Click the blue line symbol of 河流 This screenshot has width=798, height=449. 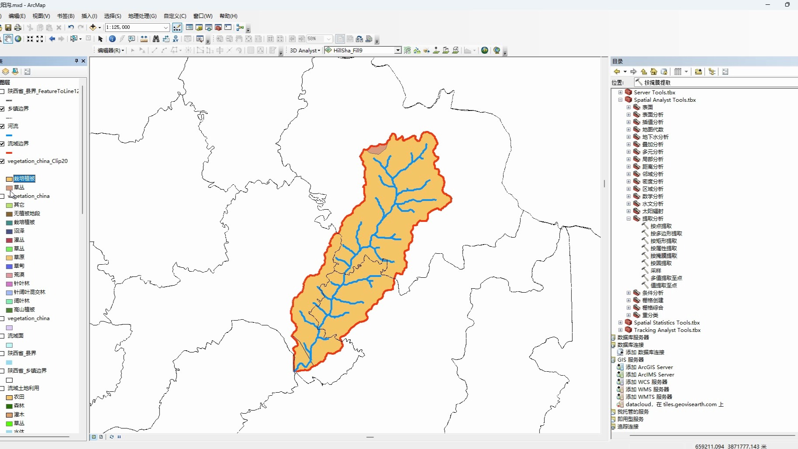(9, 135)
